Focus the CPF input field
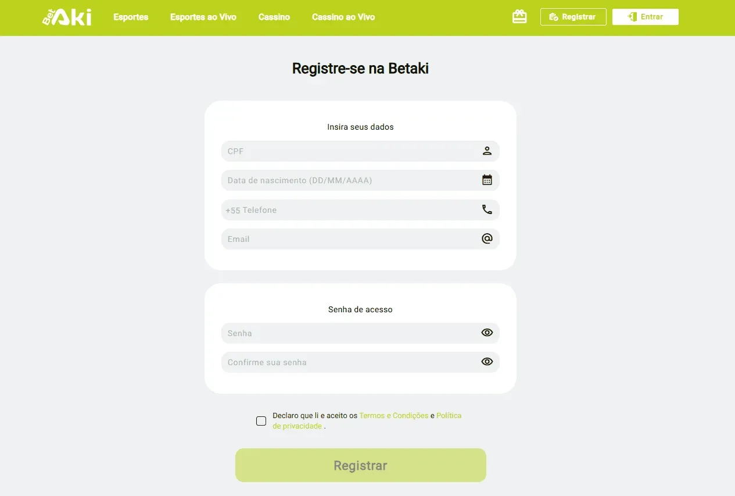Image resolution: width=735 pixels, height=496 pixels. (x=360, y=151)
